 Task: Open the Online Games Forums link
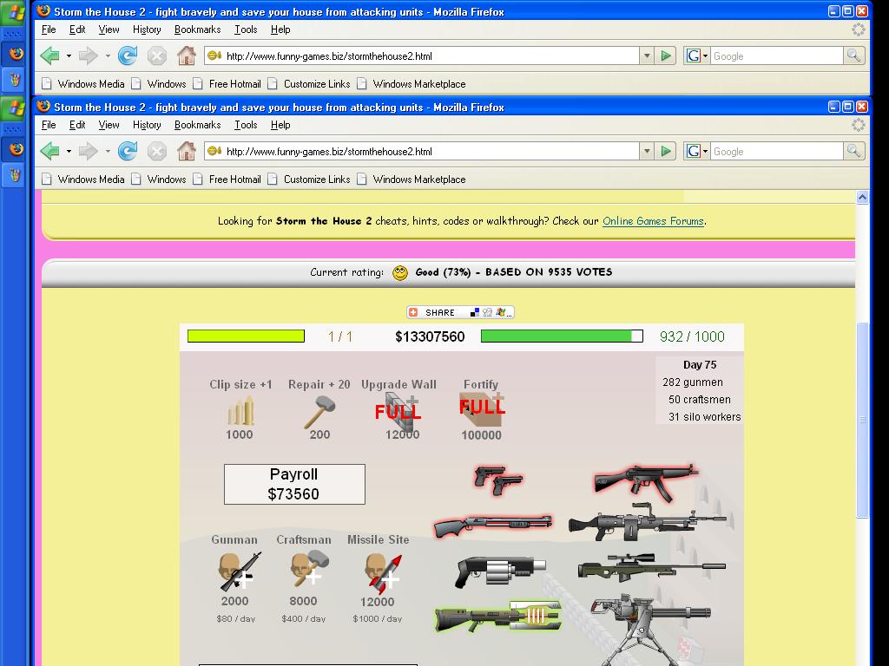coord(653,221)
